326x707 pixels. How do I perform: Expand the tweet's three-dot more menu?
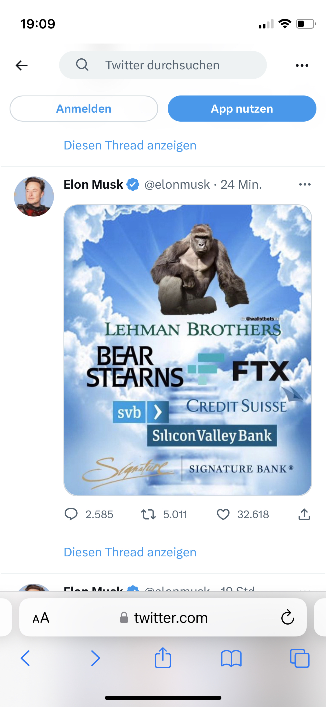[x=305, y=185]
